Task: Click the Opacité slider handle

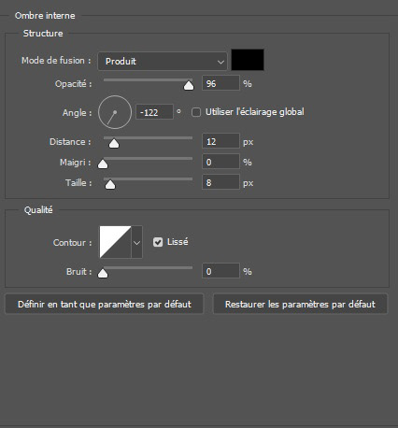Action: tap(189, 86)
